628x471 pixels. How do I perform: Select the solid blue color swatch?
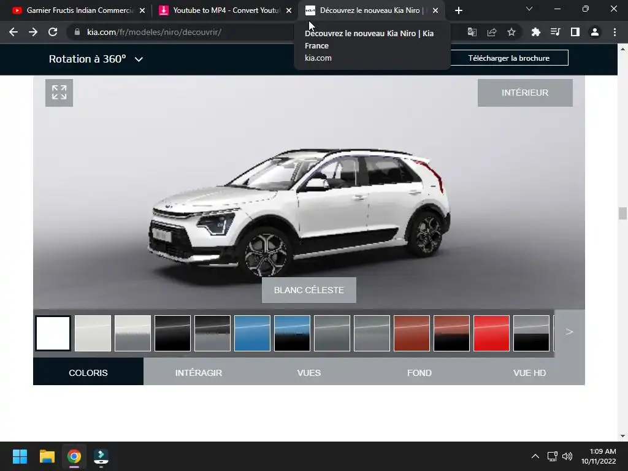tap(252, 333)
